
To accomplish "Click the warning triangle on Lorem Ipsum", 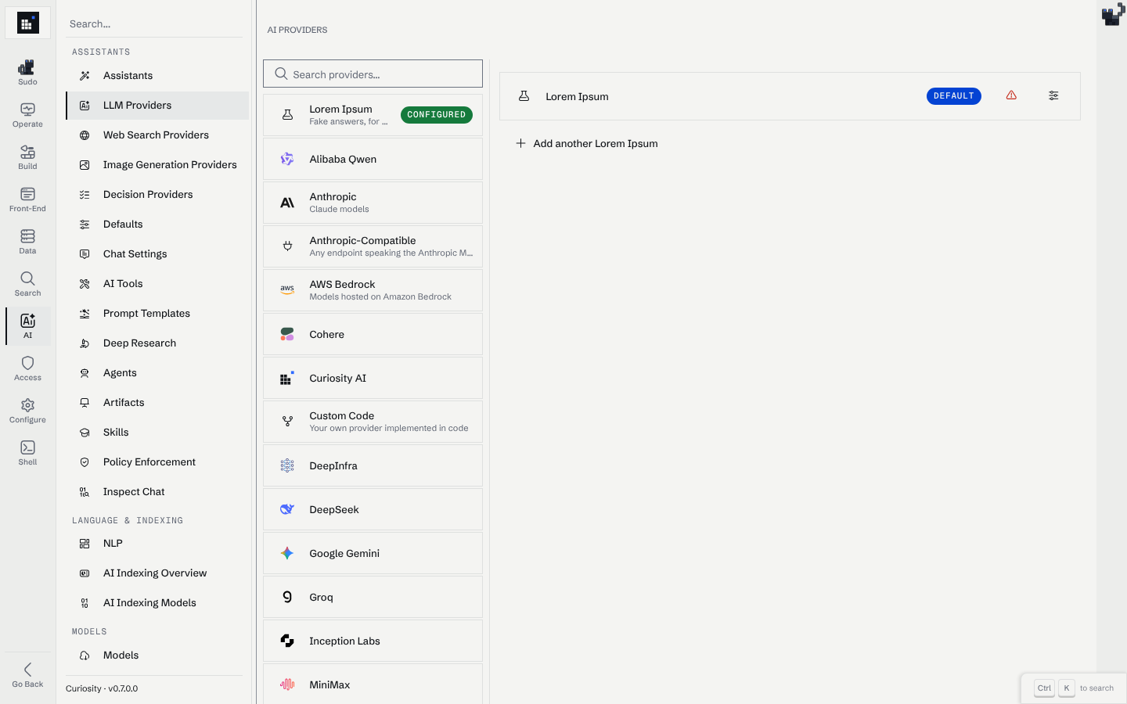I will point(1011,95).
